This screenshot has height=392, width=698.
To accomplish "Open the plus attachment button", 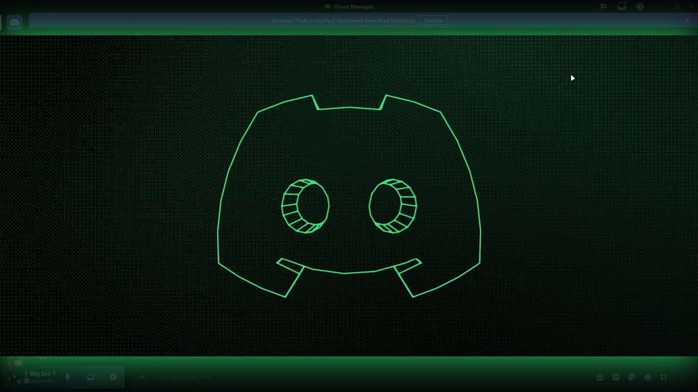I will [142, 377].
